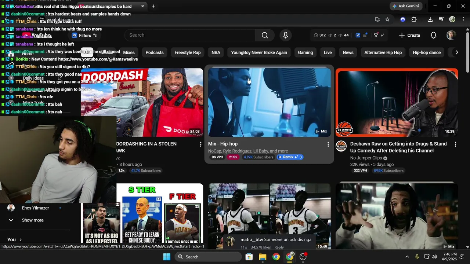
Task: Select the Freestyle Rap chip
Action: [x=188, y=52]
